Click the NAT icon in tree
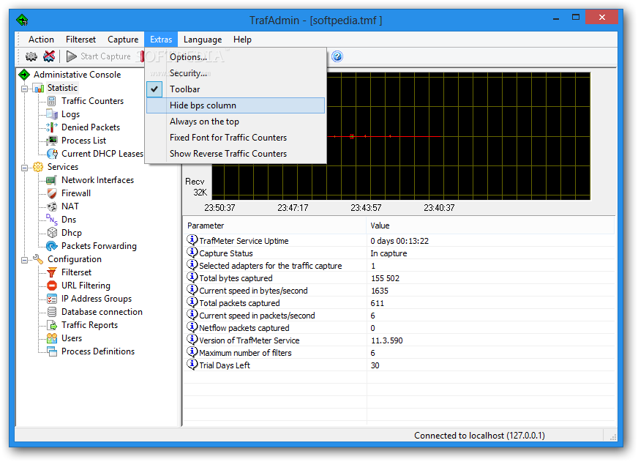 click(x=52, y=206)
